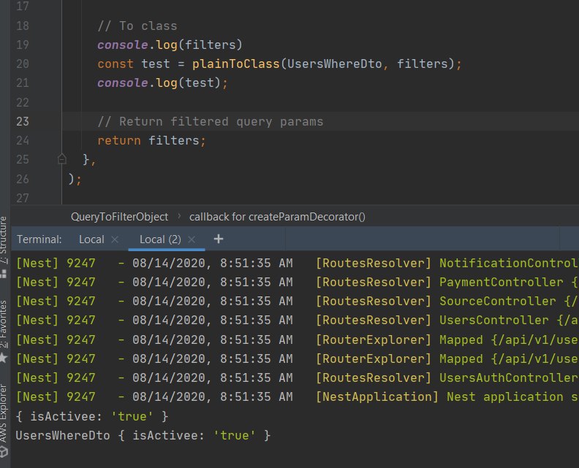Viewport: 579px width, 468px height.
Task: Close the first Local terminal tab
Action: coord(115,239)
